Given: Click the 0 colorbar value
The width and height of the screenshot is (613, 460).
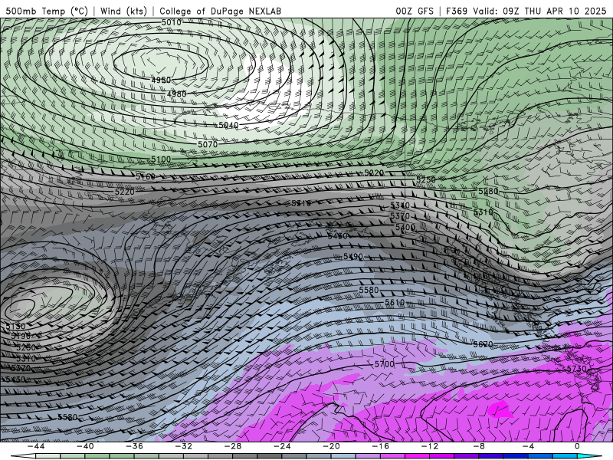Looking at the screenshot, I should 577,446.
